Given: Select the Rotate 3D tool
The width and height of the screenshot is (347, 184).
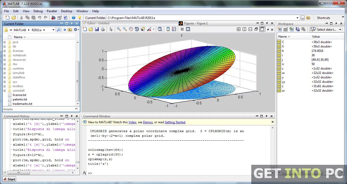Looking at the screenshot, I should click(137, 29).
